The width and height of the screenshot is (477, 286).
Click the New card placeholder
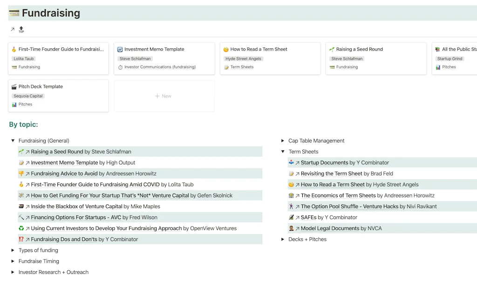164,96
